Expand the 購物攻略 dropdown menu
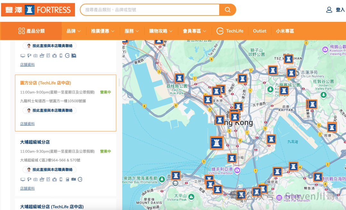346x210 pixels. [161, 31]
